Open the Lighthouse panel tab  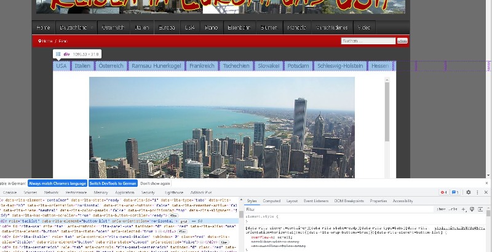tap(174, 192)
